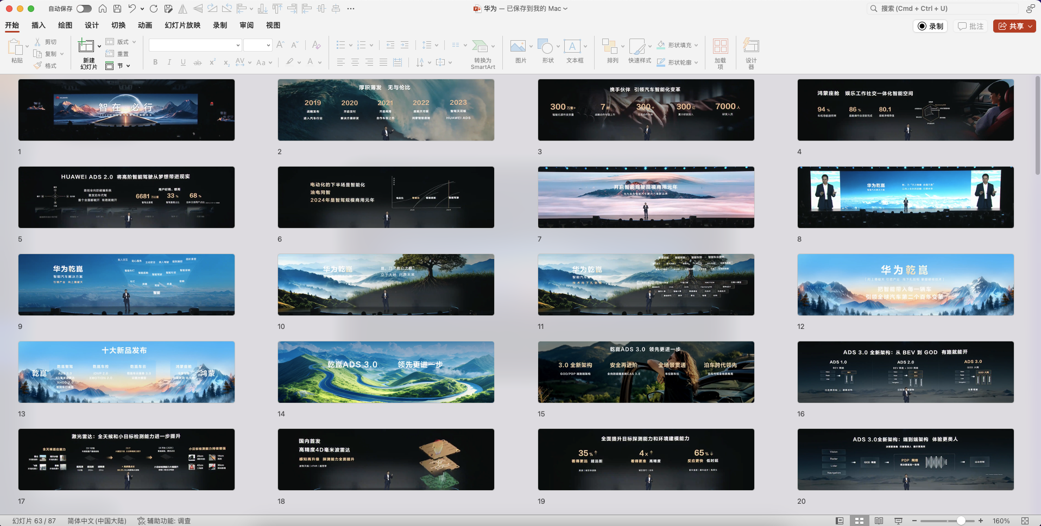Switch to Normal view in the status bar

(840, 521)
